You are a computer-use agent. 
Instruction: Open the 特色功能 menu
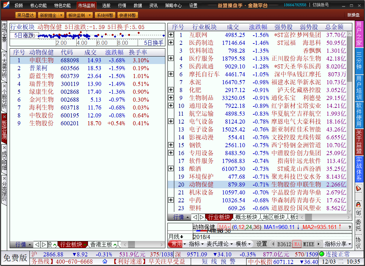pos(62,5)
